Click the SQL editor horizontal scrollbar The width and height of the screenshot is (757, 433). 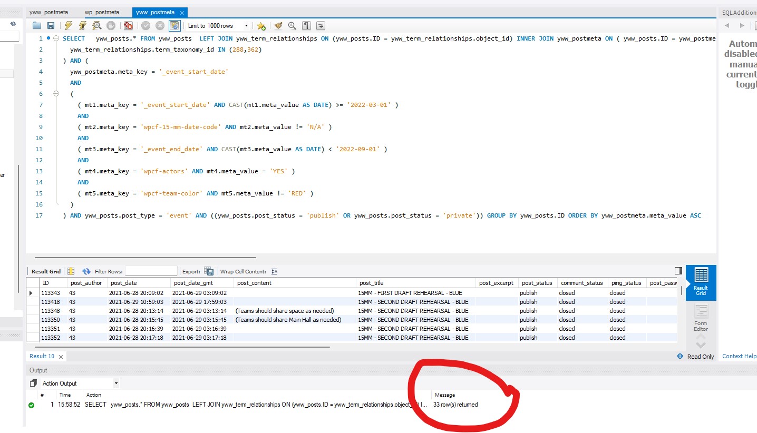pos(145,258)
